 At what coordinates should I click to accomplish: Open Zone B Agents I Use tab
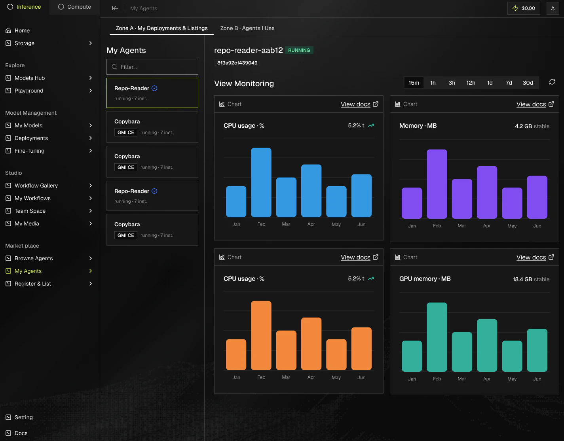point(247,28)
